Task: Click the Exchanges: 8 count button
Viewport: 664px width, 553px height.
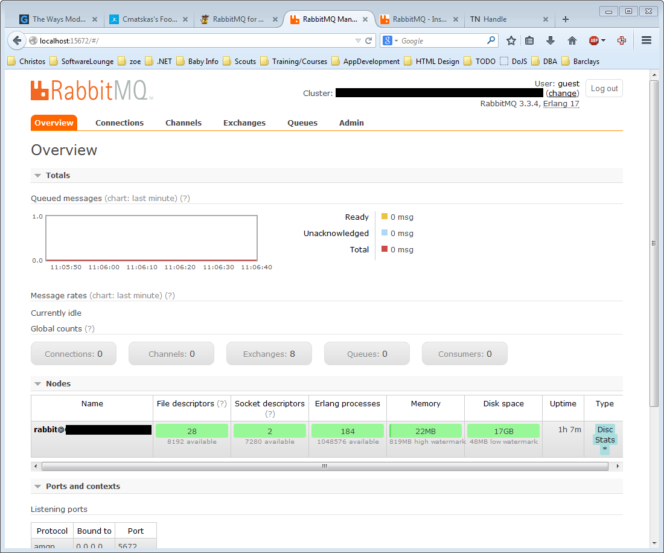Action: (269, 354)
